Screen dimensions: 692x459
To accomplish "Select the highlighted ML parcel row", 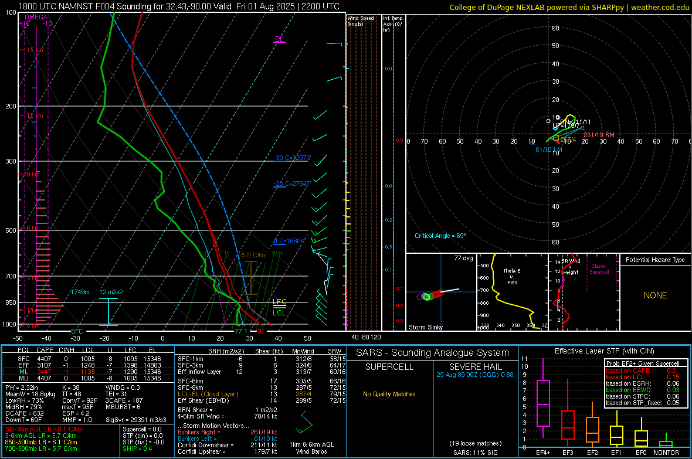I will click(x=89, y=372).
